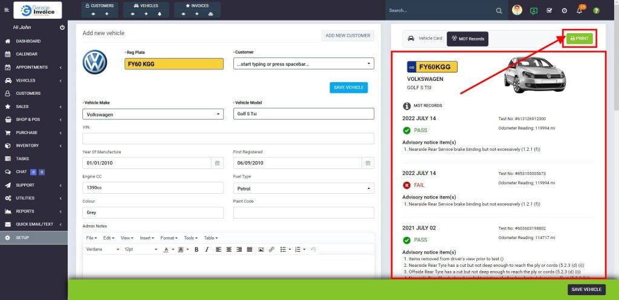Image resolution: width=619 pixels, height=300 pixels.
Task: Click the green PRINT button
Action: tap(579, 39)
